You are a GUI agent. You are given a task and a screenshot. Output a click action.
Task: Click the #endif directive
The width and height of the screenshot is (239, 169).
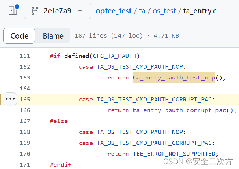tap(61, 165)
